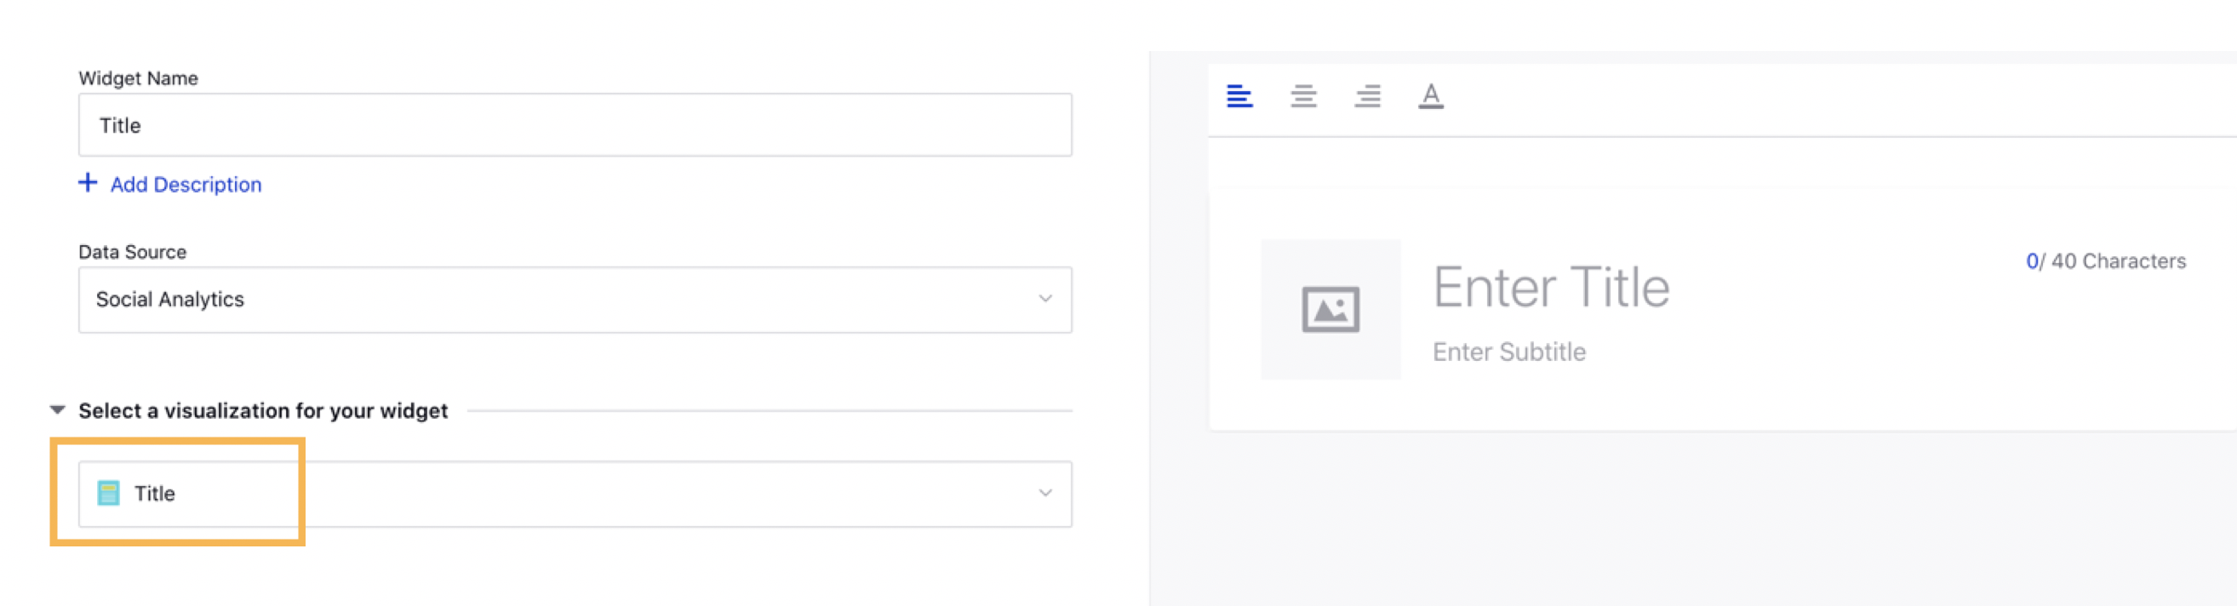Click the plus icon beside Add Description

coord(88,183)
